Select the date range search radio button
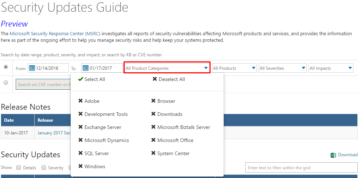Screen dimensions: 361x178 (6, 67)
